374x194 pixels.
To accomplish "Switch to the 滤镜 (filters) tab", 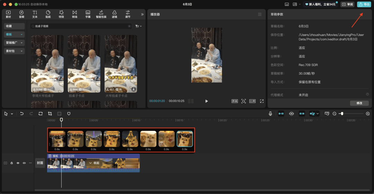I will coord(115,14).
